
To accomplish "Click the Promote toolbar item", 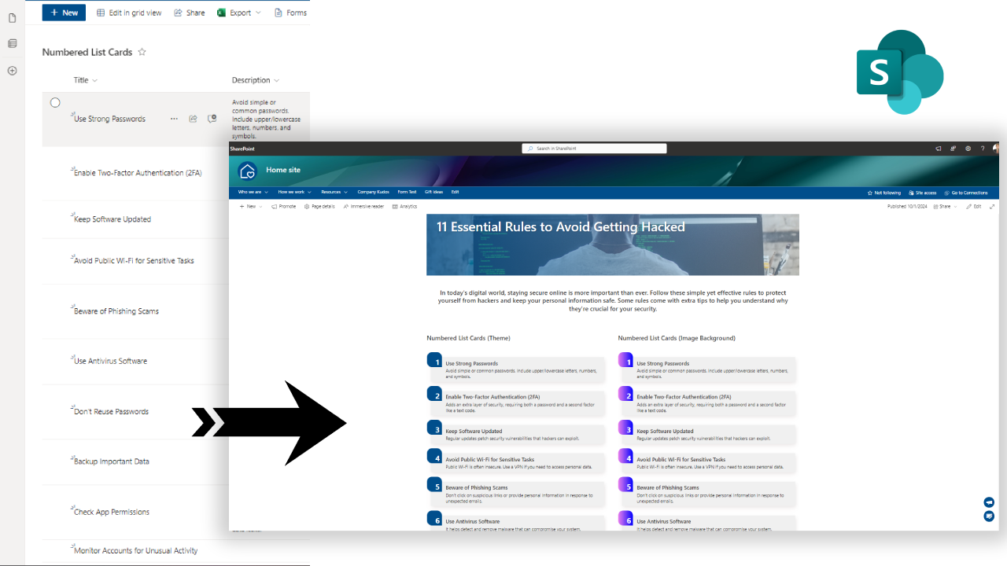I will [284, 207].
